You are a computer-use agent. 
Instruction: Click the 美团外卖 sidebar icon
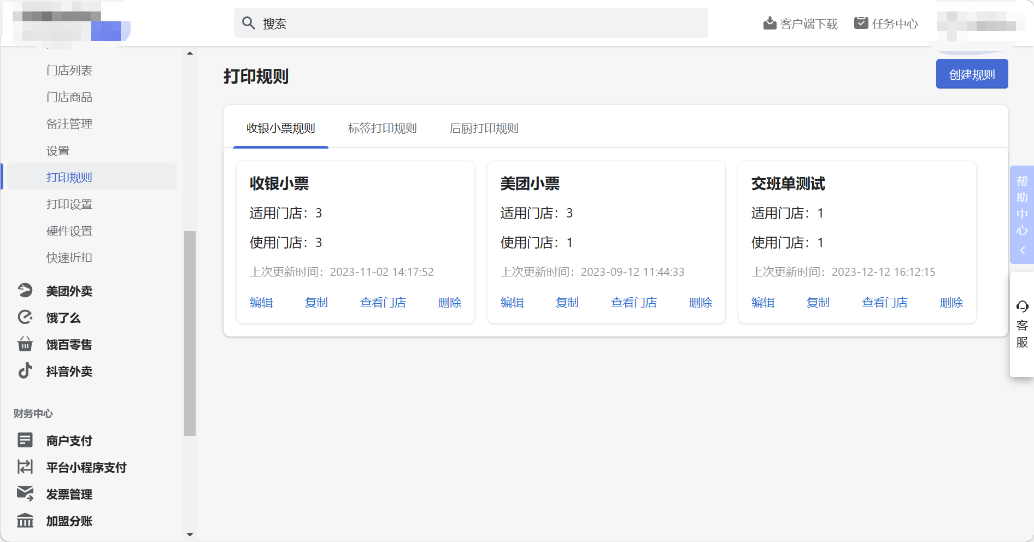point(25,290)
